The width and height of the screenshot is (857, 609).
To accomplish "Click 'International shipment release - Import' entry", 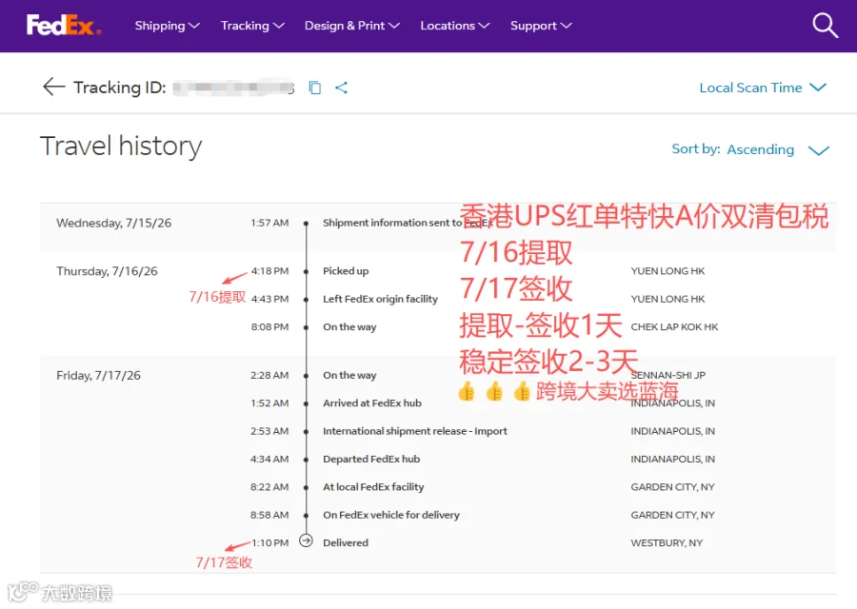I will click(x=415, y=431).
